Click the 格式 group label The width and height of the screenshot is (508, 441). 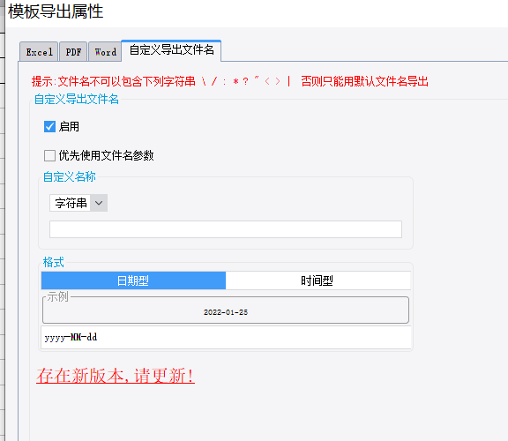(54, 262)
